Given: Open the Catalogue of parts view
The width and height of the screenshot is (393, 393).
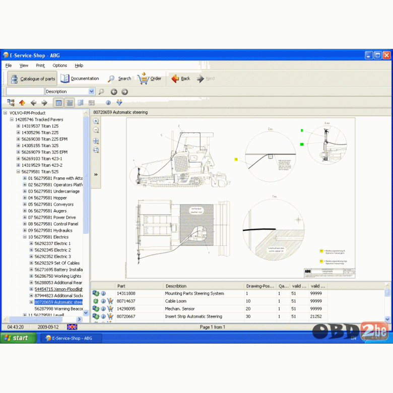Looking at the screenshot, I should [33, 79].
